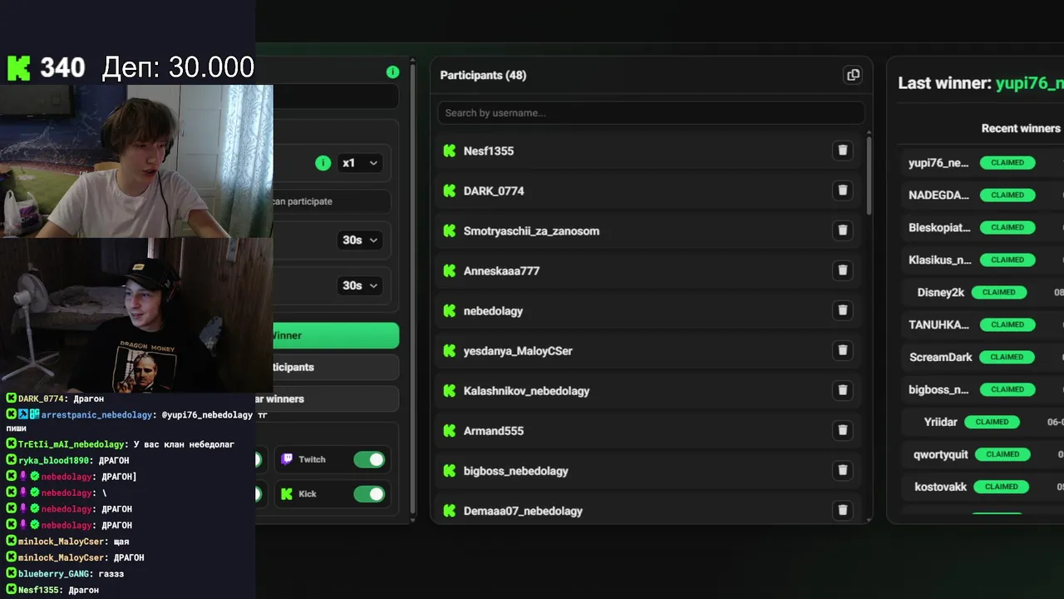Click Kick logo beside Armand555

[x=450, y=430]
